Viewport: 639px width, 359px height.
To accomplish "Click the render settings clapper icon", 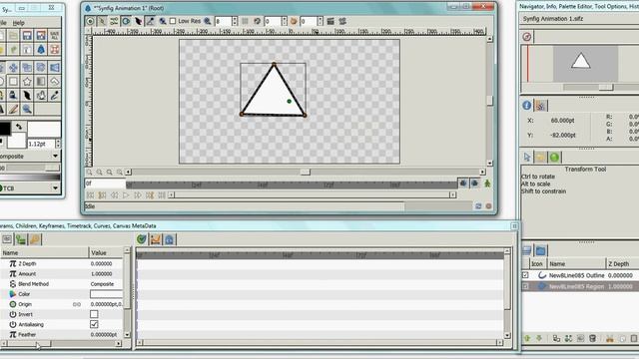I will coord(330,21).
